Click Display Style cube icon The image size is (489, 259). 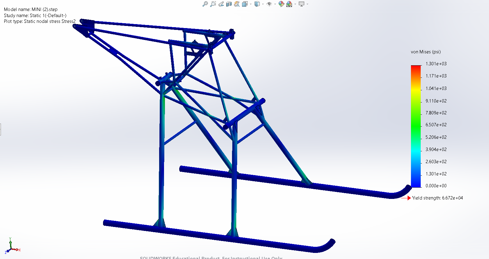click(257, 4)
